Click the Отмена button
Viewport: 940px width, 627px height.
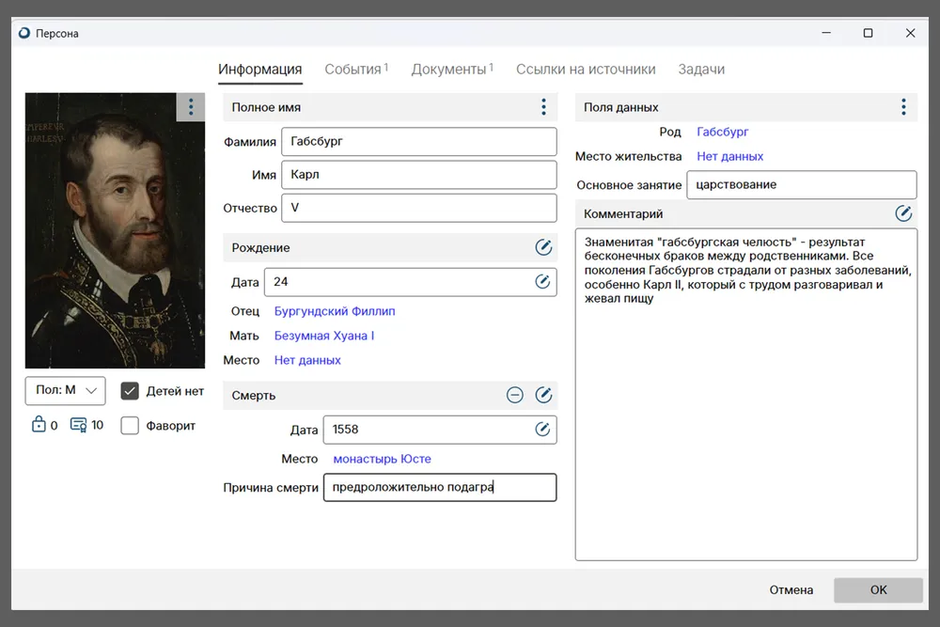tap(791, 589)
